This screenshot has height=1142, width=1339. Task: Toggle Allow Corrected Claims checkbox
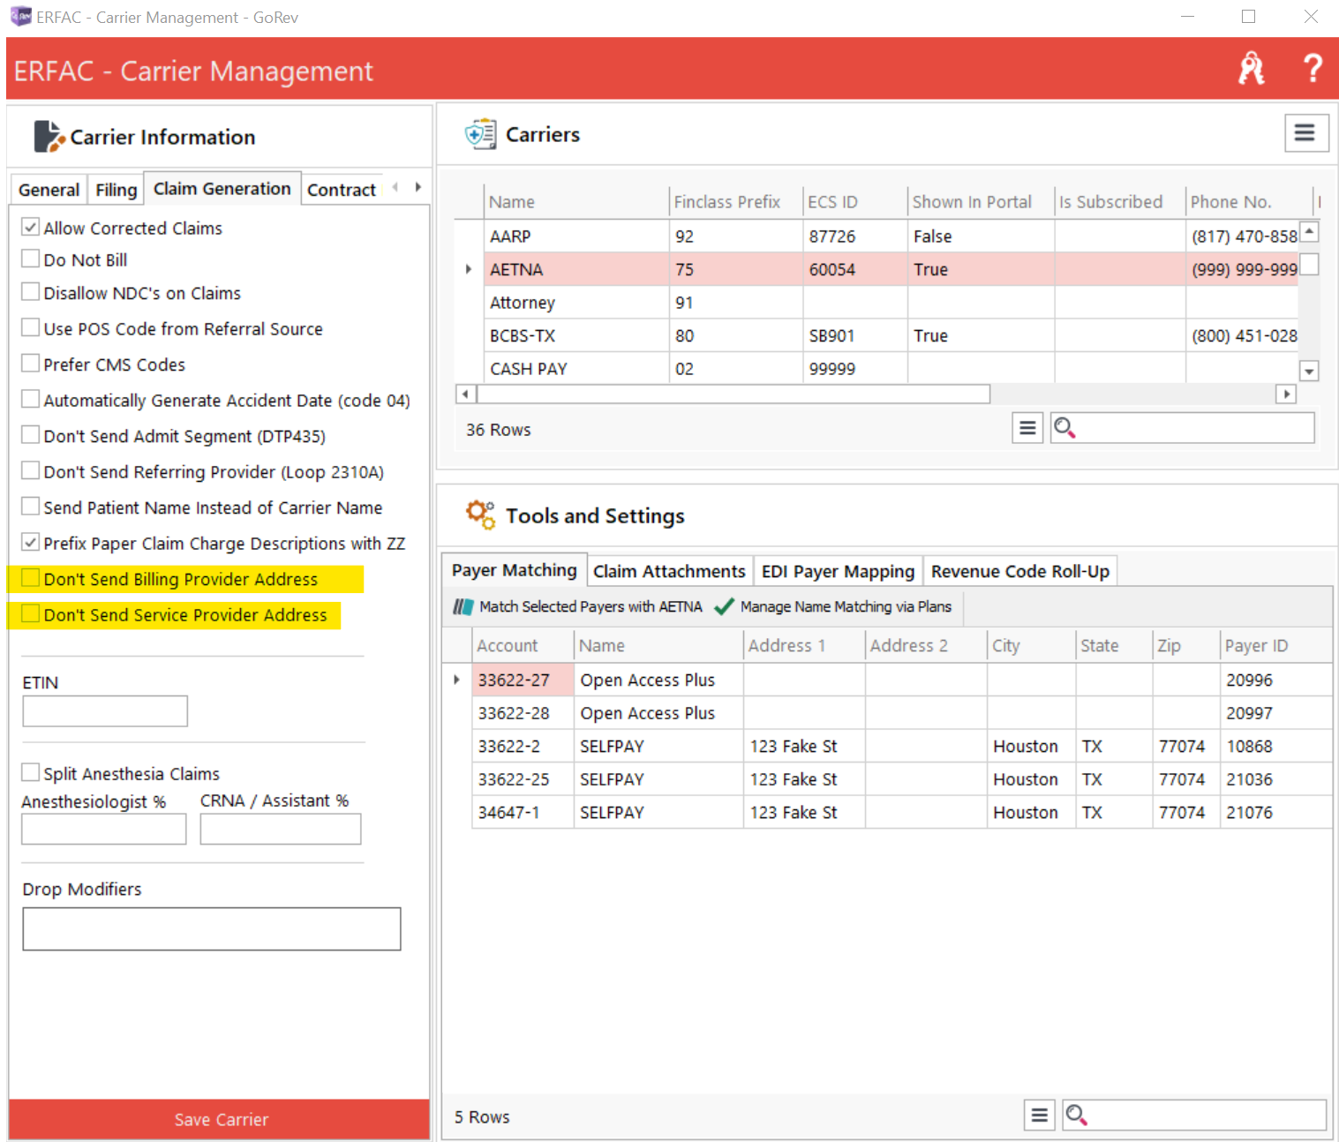click(x=31, y=227)
